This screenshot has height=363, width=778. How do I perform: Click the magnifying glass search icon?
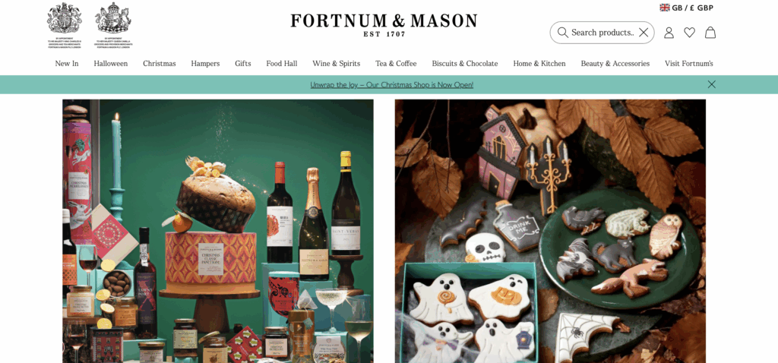coord(562,32)
